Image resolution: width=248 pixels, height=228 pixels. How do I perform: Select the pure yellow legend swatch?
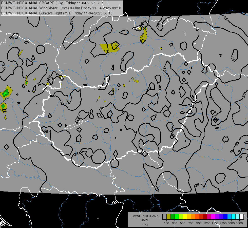click(x=185, y=217)
